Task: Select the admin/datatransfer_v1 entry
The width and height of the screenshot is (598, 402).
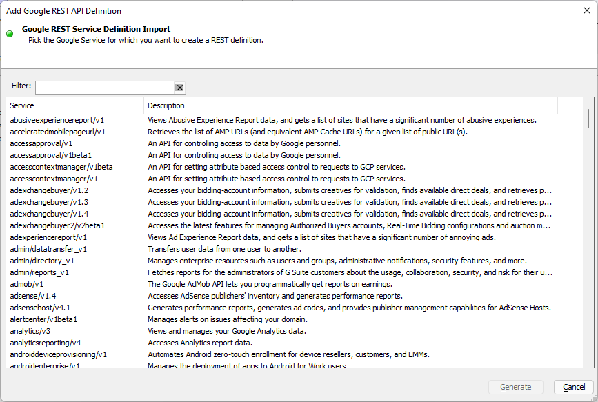Action: (x=48, y=249)
